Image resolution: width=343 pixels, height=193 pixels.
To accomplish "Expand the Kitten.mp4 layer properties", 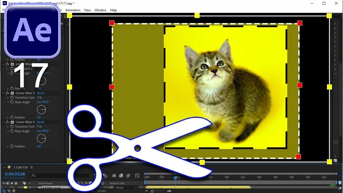I will [x=21, y=188].
